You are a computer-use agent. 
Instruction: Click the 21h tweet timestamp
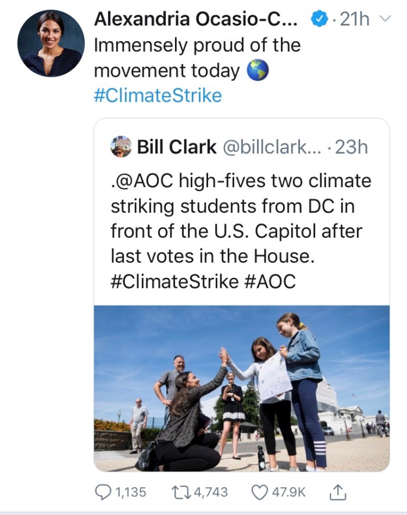click(x=354, y=20)
